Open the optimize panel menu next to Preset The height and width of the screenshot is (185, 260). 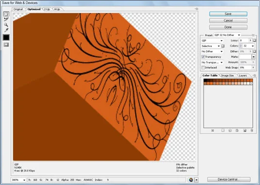253,35
